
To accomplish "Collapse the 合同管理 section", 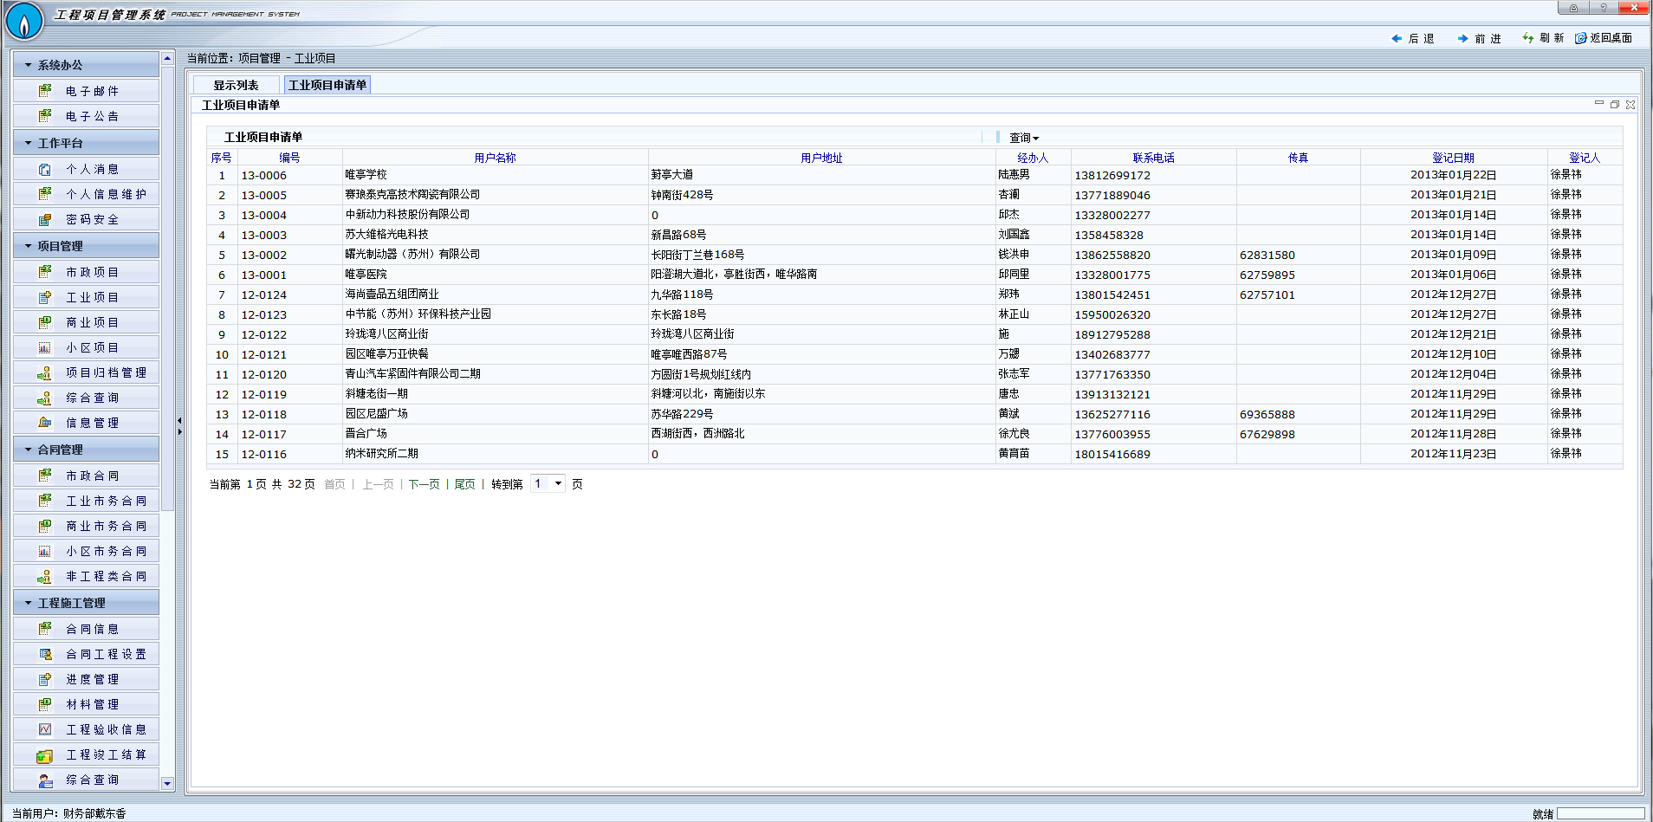I will [29, 450].
